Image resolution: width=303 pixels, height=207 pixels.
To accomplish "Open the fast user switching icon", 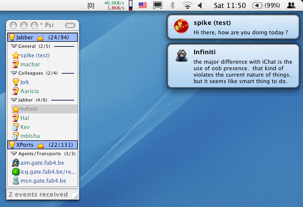I will 291,5.
